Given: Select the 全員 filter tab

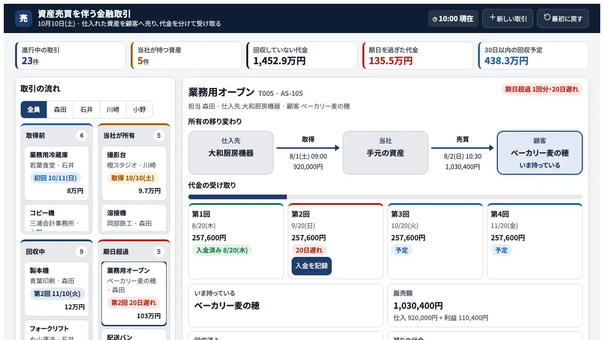Looking at the screenshot, I should click(34, 110).
